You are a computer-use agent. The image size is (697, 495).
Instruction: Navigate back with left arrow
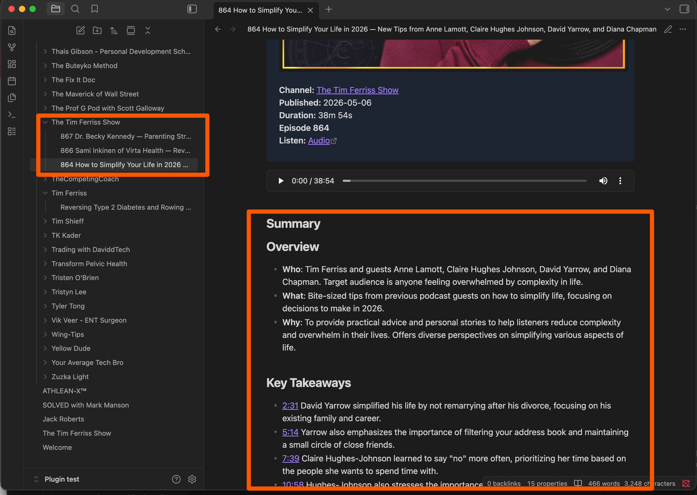(x=218, y=29)
